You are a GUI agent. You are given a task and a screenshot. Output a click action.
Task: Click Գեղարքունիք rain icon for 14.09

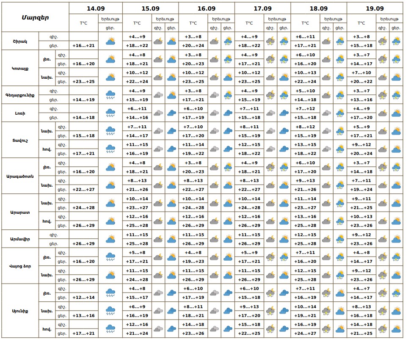(110, 95)
